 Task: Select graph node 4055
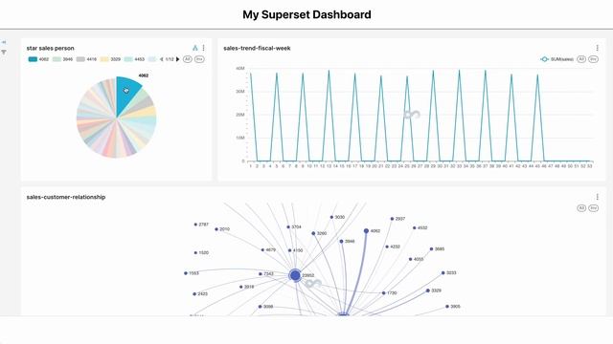click(411, 259)
